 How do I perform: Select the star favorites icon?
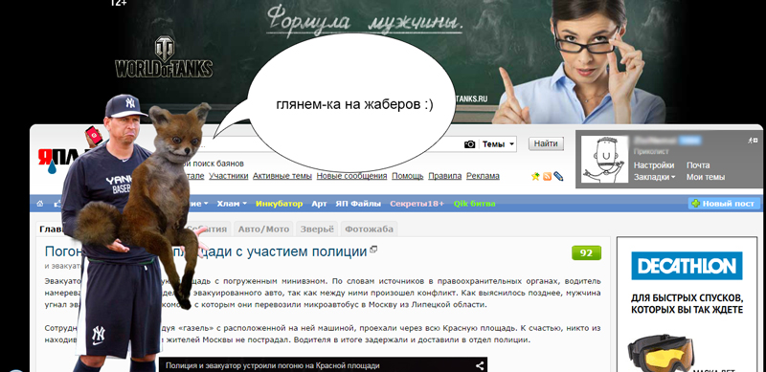[535, 177]
